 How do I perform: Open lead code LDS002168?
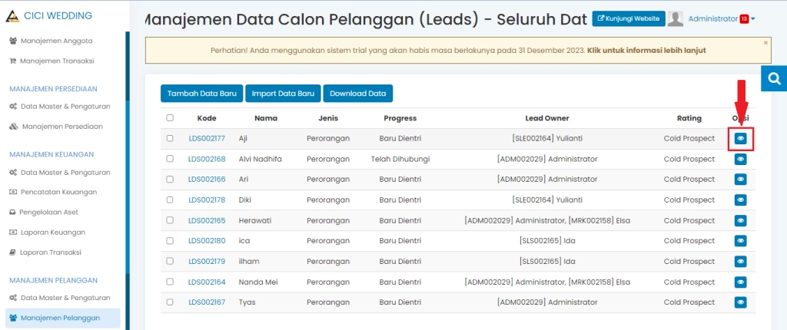tap(207, 159)
